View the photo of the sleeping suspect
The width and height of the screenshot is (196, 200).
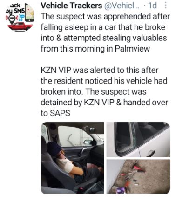pos(72,158)
